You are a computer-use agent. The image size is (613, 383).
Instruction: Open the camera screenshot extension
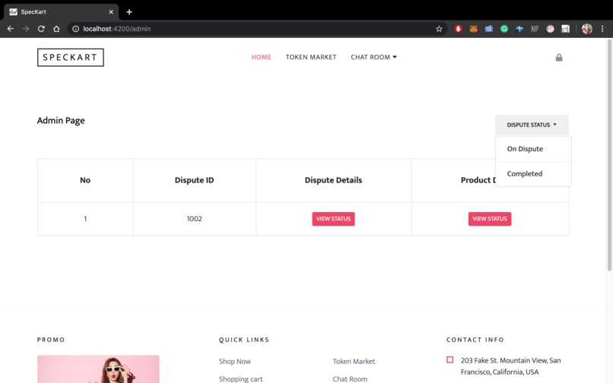489,29
